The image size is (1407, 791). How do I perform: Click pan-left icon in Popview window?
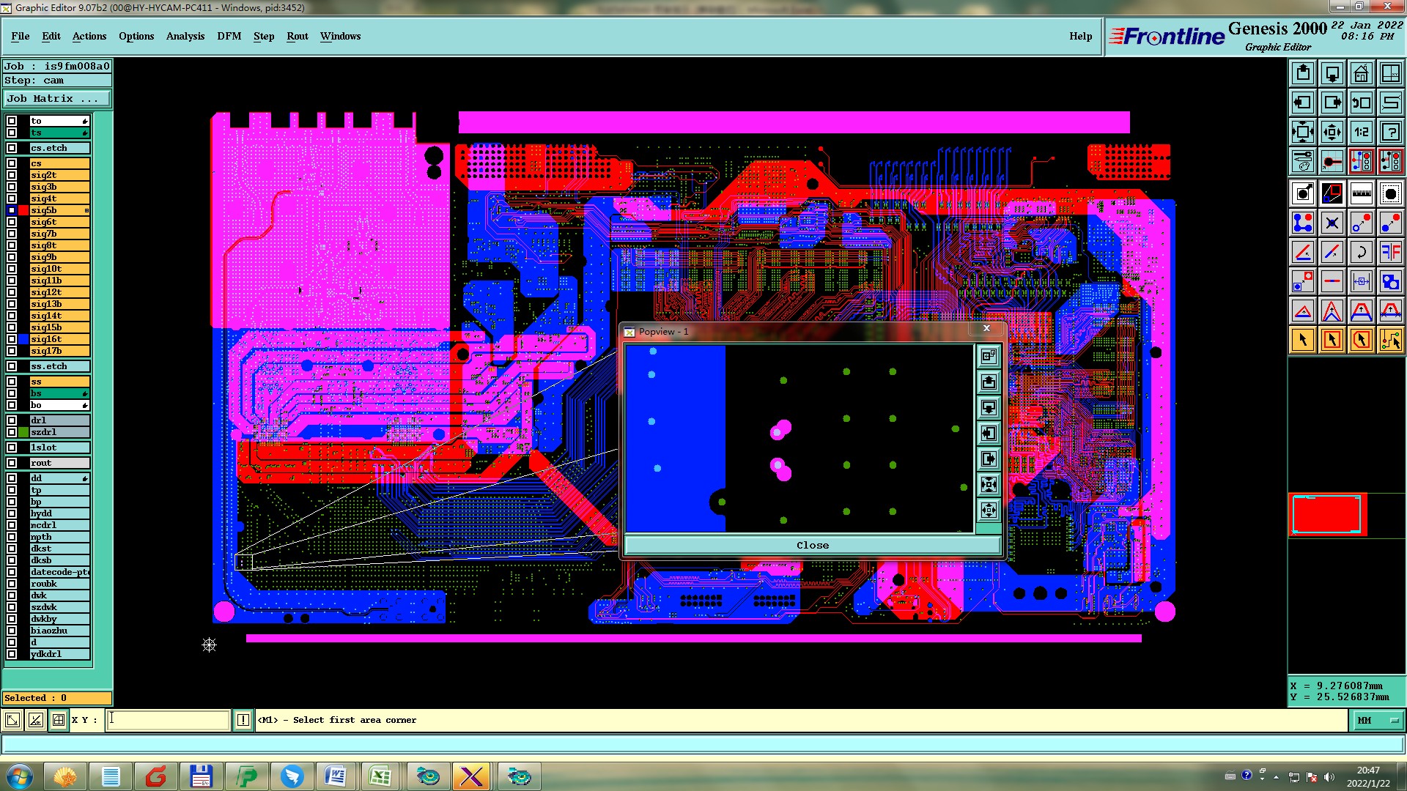(989, 434)
